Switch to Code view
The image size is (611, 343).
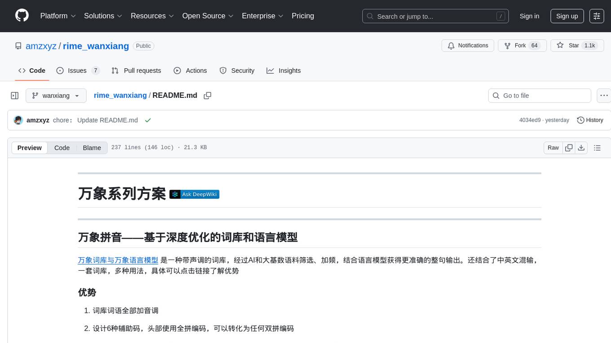(x=62, y=148)
